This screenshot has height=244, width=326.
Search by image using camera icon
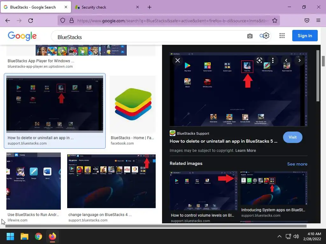(250, 36)
